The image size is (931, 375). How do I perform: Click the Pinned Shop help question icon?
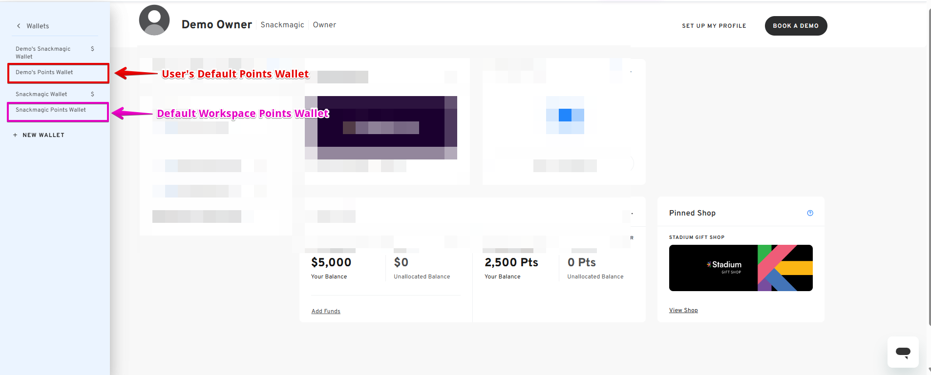[810, 213]
